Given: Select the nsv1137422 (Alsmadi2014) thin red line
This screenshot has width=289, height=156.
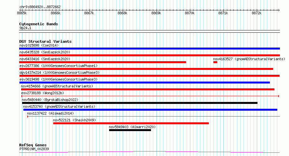Looking at the screenshot, I should 154,116.
